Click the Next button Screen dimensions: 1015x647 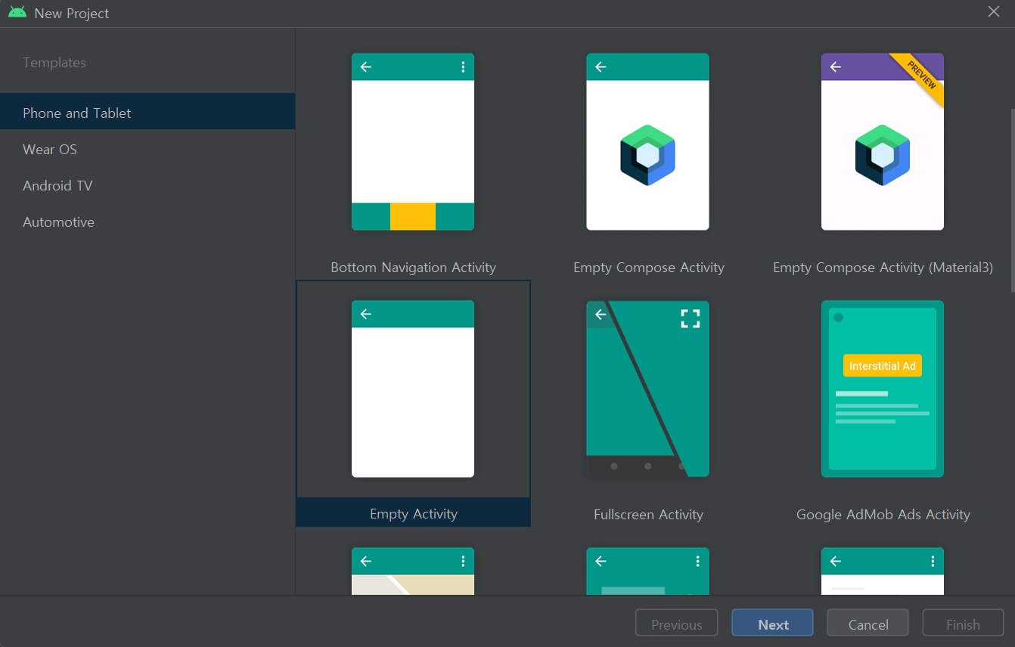click(772, 624)
